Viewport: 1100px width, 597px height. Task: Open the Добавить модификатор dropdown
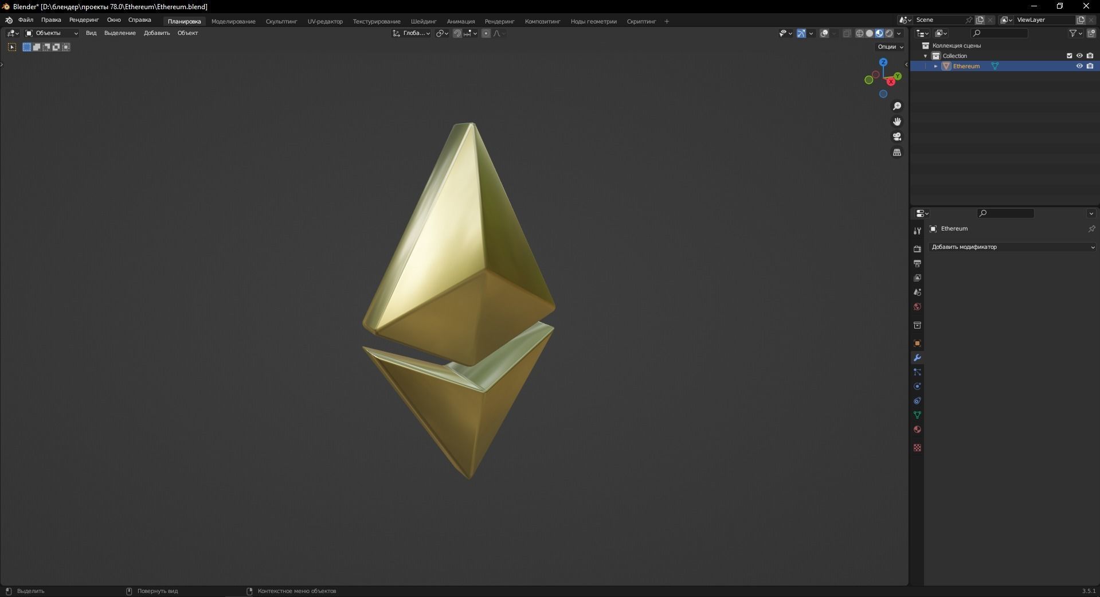[x=1012, y=247]
